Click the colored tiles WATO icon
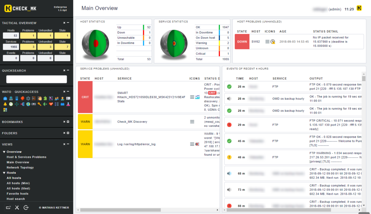Screen dimensions: 371x214 (x=5, y=110)
